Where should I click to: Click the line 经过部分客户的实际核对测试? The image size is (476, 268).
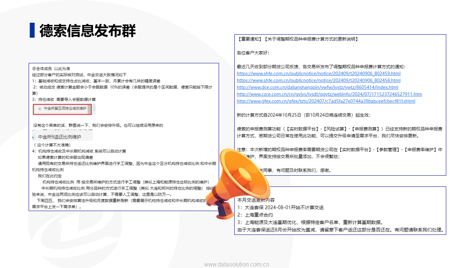tap(79, 74)
